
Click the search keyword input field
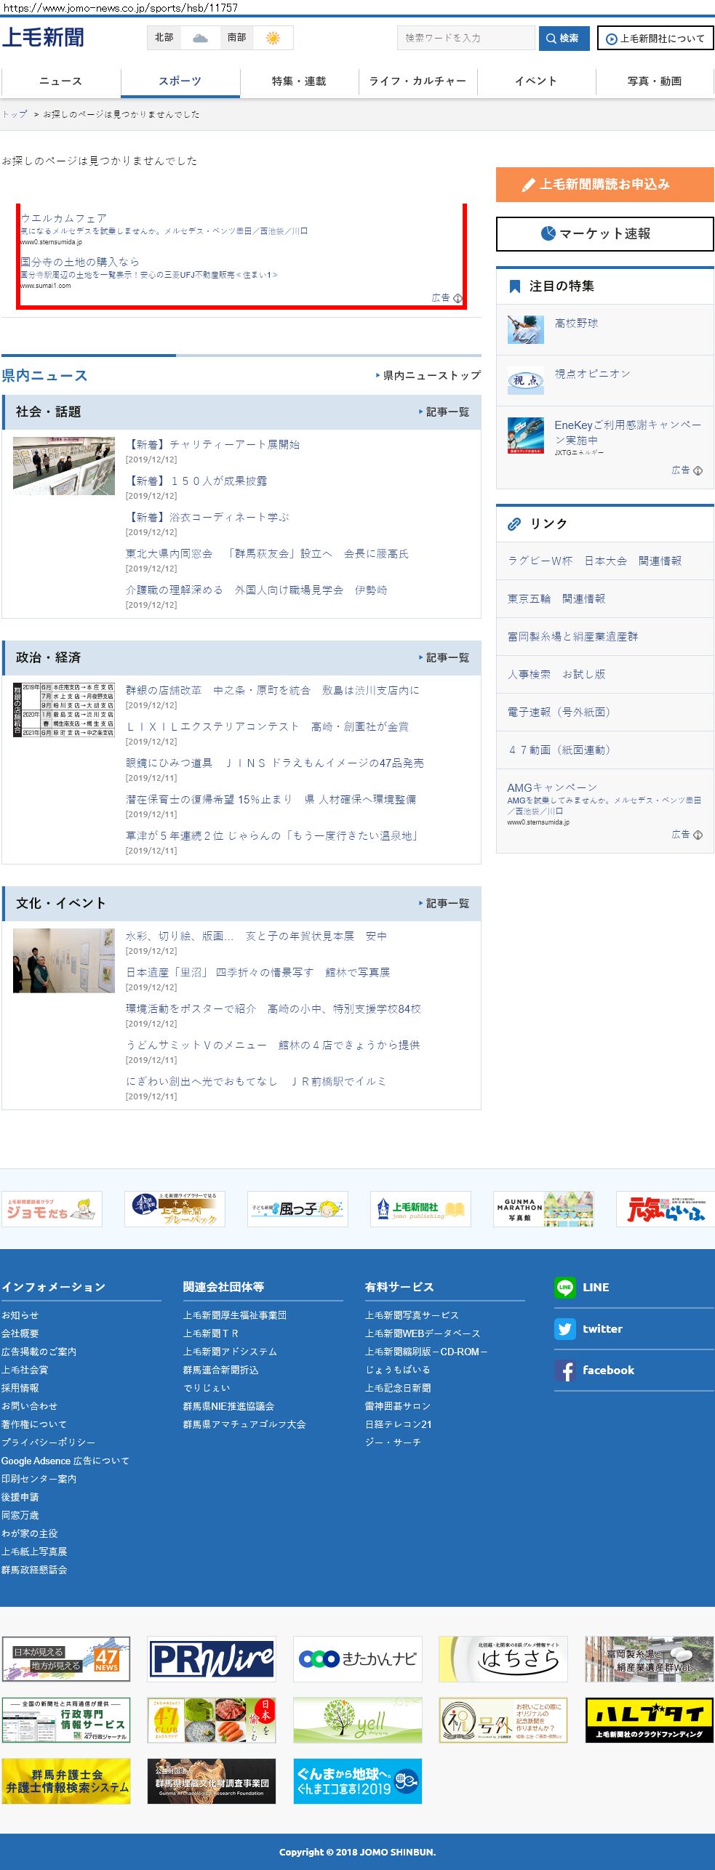[466, 38]
